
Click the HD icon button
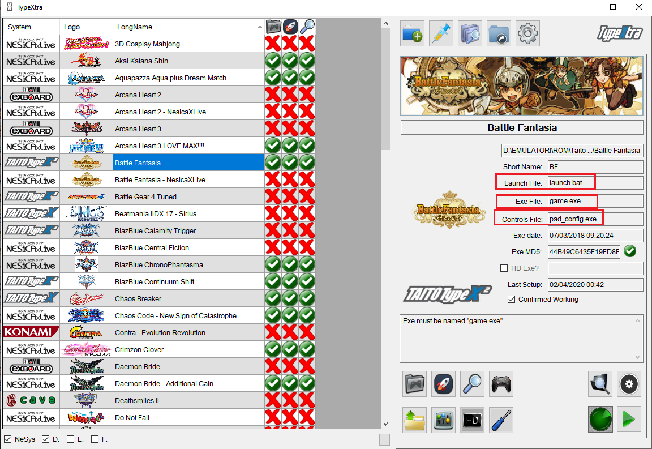[473, 420]
